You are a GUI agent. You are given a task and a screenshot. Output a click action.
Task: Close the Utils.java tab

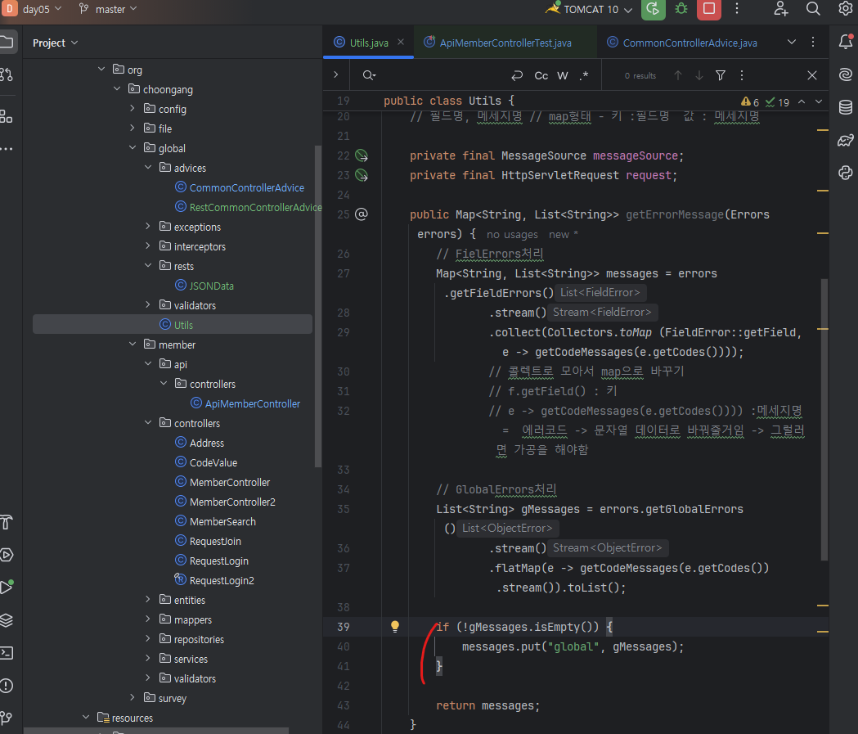point(401,42)
